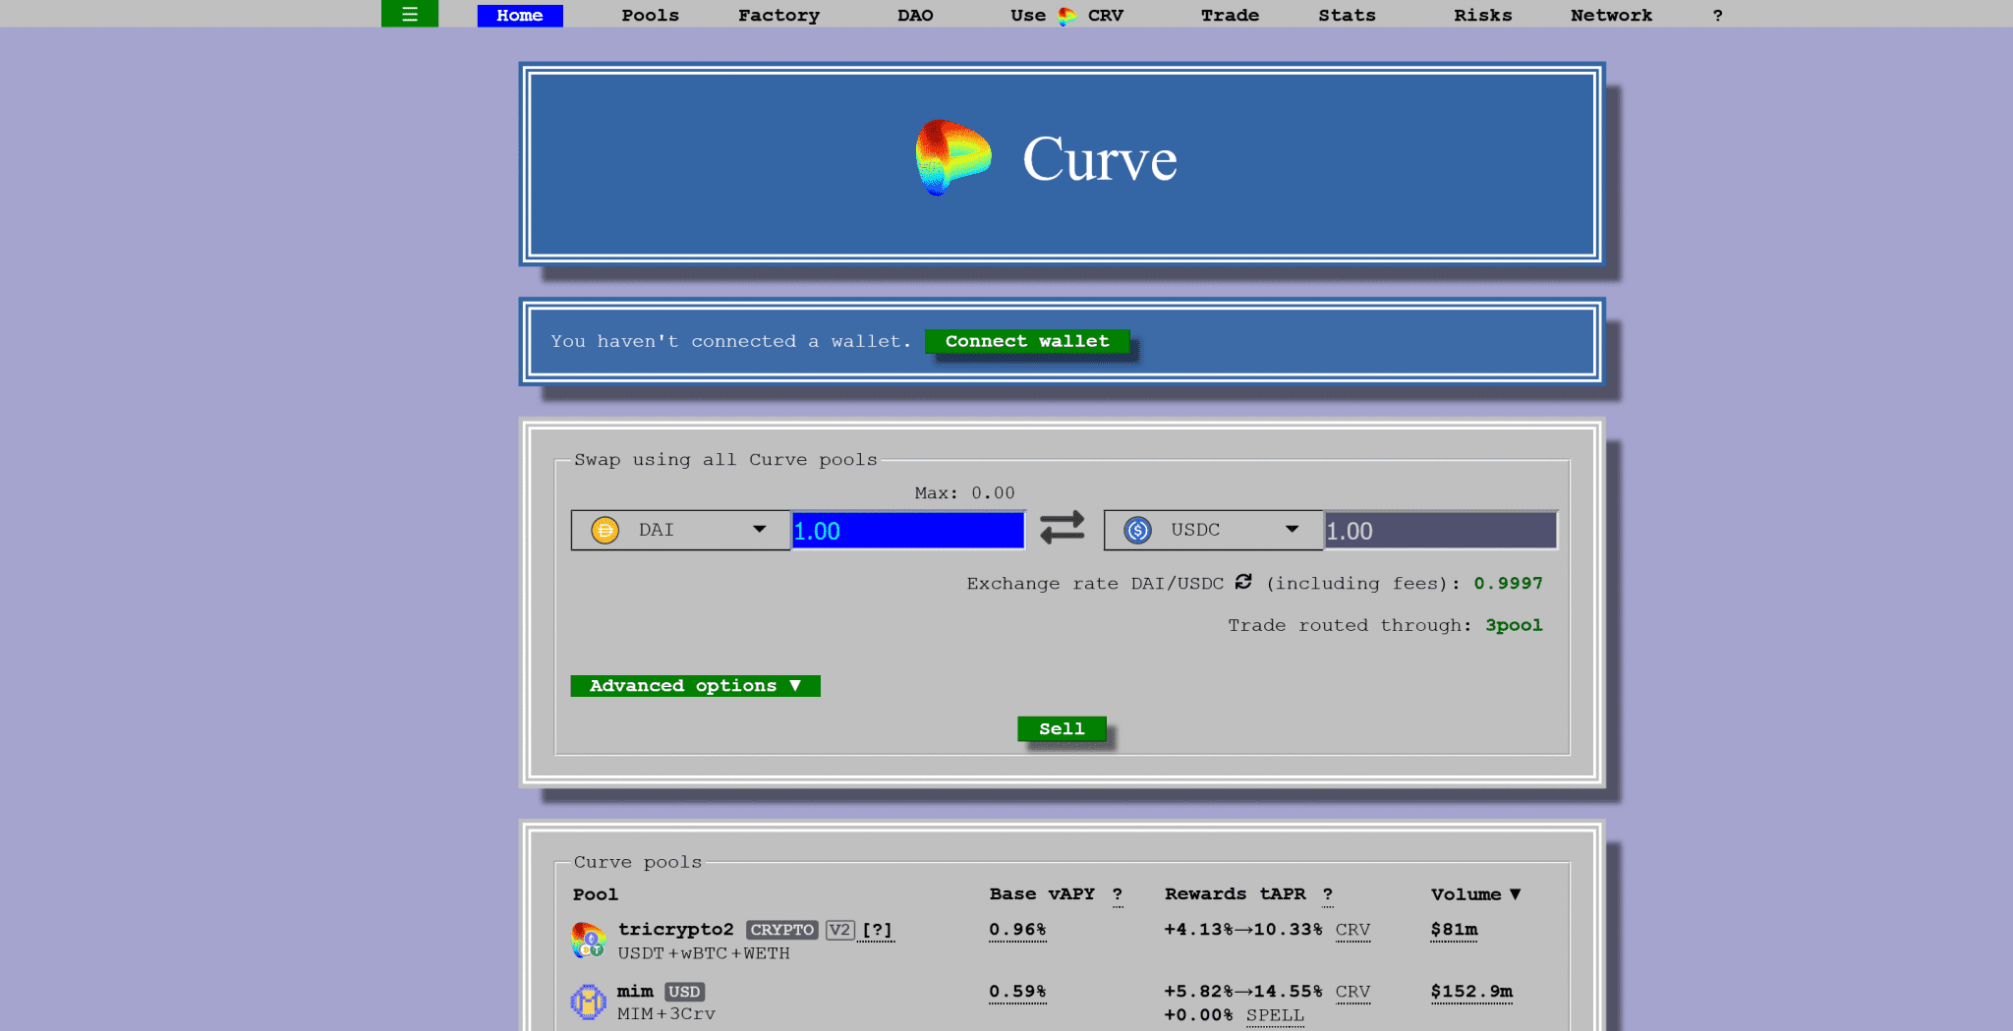Sort pools by Volume column
The width and height of the screenshot is (2013, 1031).
(1475, 894)
